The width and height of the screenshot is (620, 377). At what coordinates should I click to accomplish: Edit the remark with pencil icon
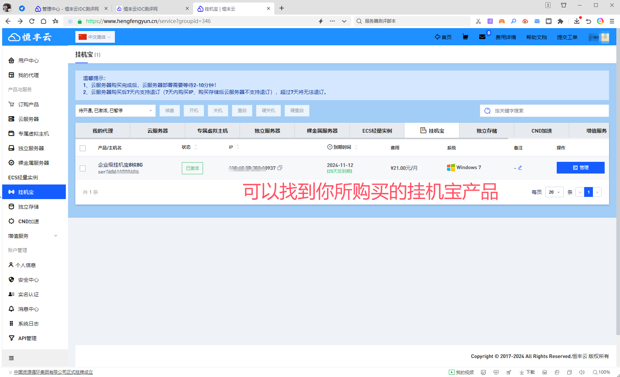click(520, 168)
